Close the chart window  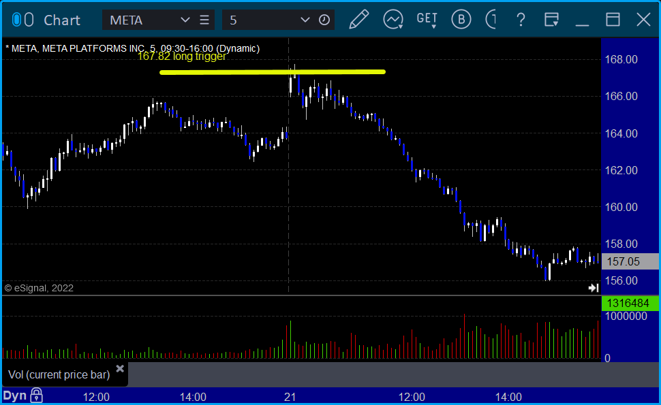644,20
